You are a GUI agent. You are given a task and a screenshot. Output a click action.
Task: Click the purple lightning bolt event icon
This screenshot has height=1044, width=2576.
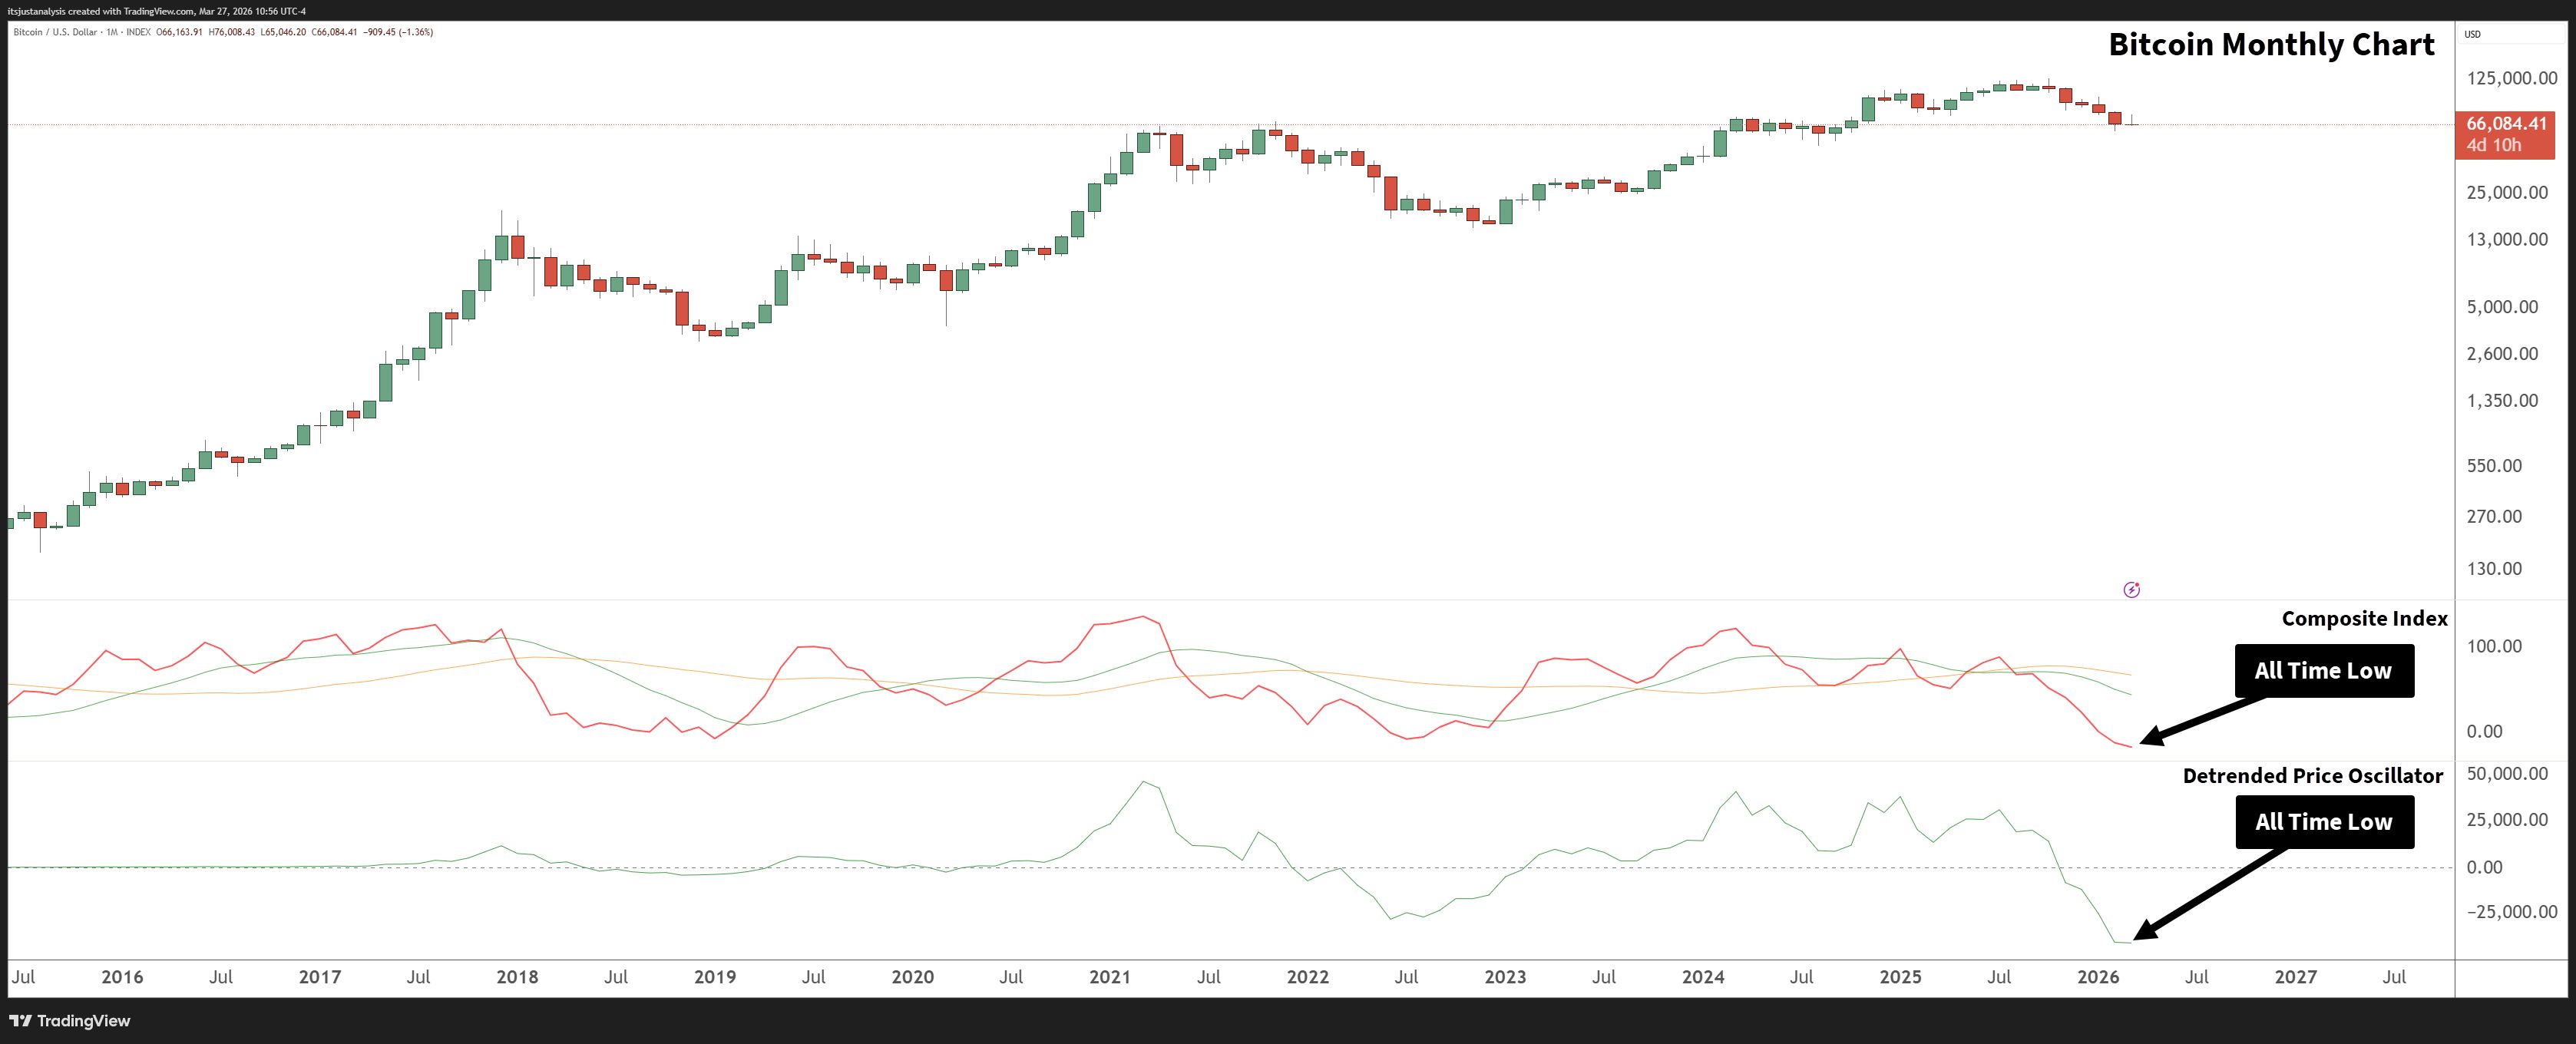pos(2131,590)
